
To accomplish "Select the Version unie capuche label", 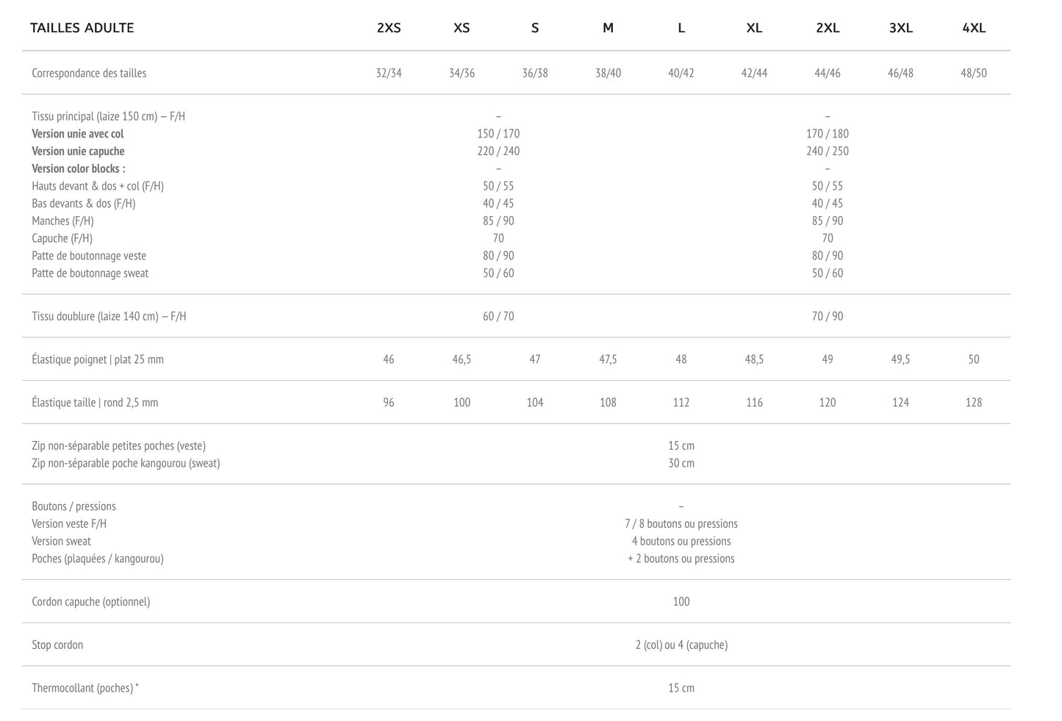I will click(78, 151).
